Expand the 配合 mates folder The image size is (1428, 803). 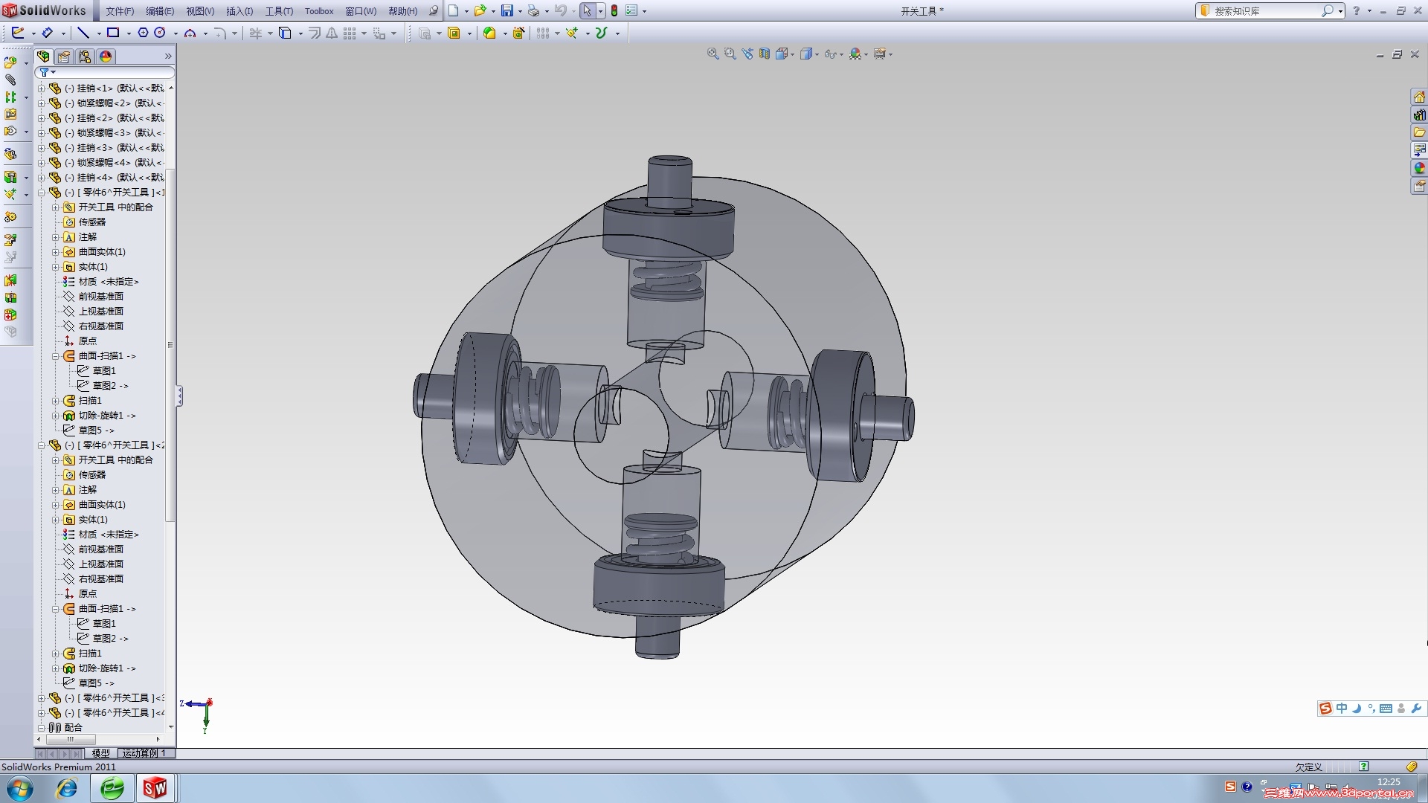point(42,728)
